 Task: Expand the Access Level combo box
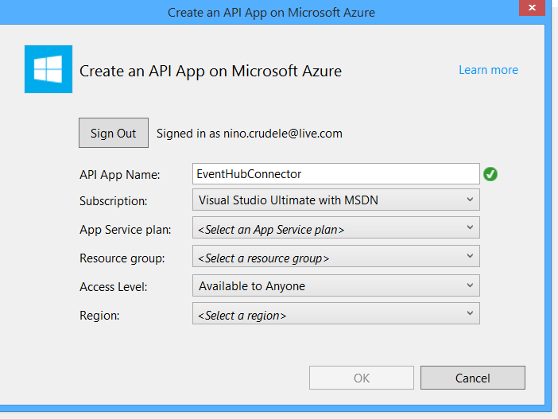tap(335, 285)
